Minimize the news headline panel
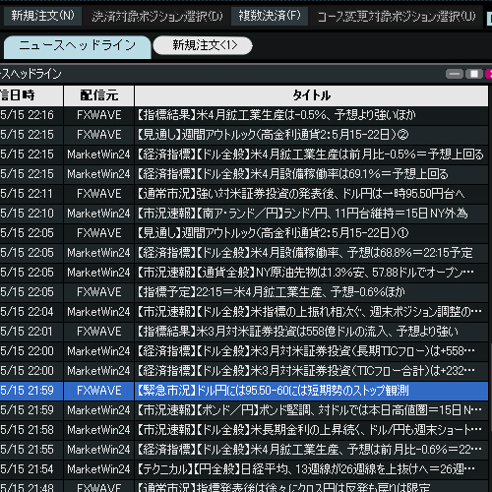This screenshot has width=492, height=492. 455,74
